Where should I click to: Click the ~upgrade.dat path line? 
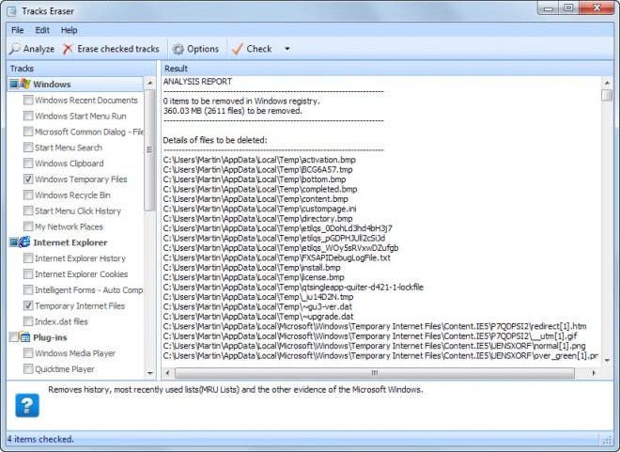pyautogui.click(x=258, y=317)
